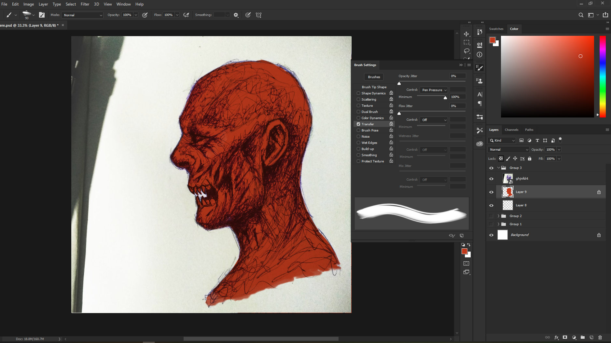Hide the Background layer eye icon

point(491,235)
